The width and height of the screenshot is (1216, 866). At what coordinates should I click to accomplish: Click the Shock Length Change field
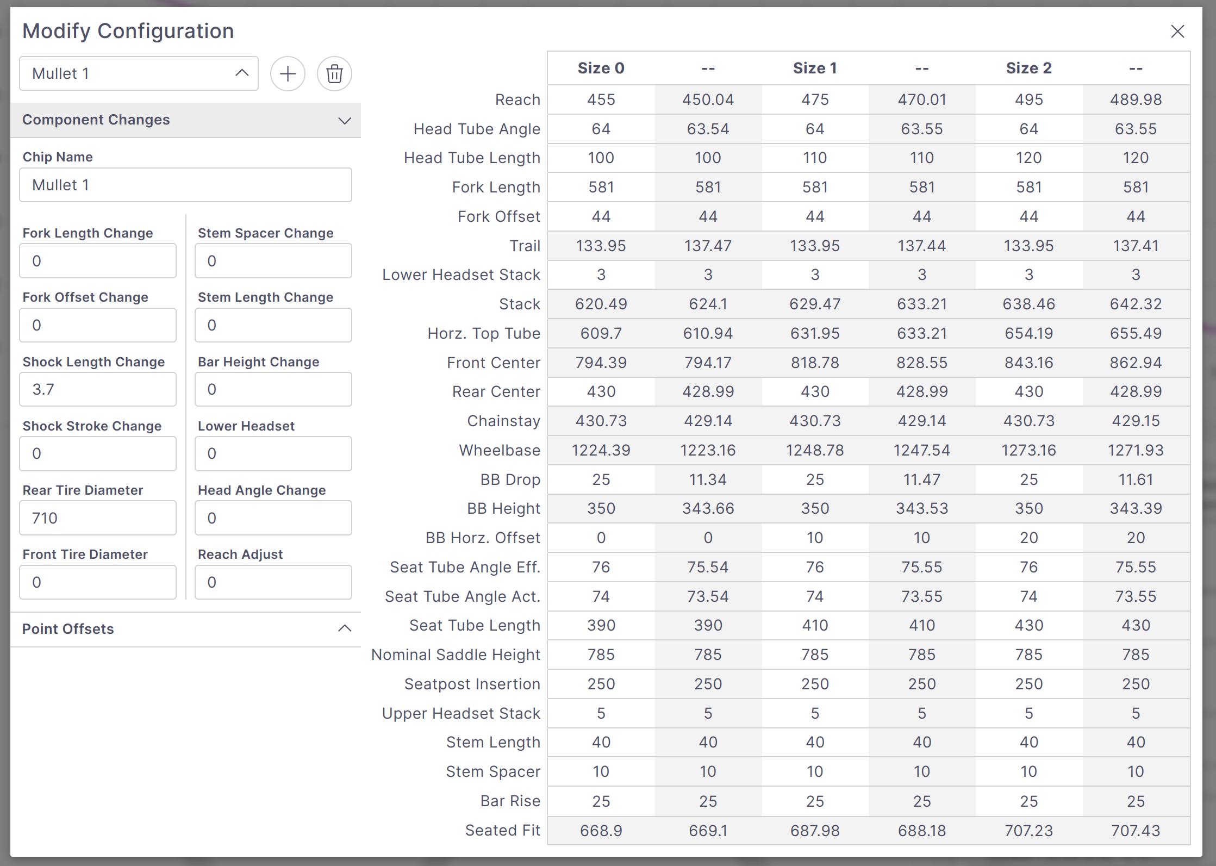coord(98,389)
